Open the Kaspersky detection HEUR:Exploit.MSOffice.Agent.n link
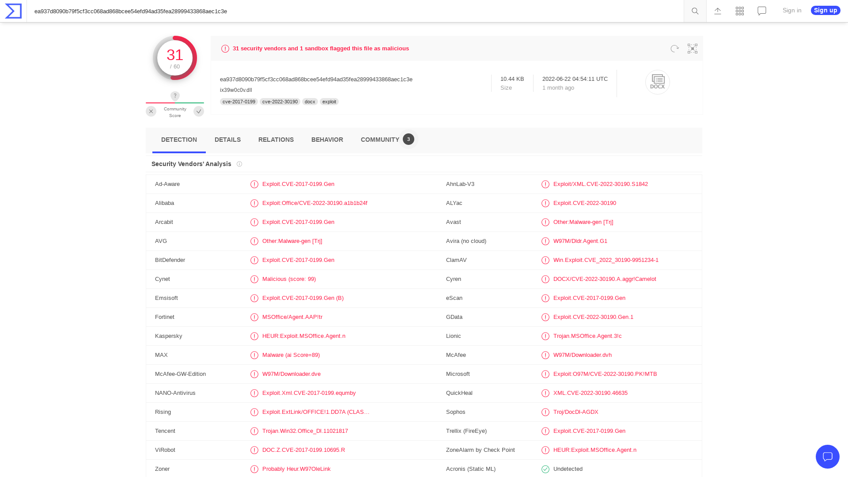Viewport: 848px width, 477px height. (x=304, y=336)
